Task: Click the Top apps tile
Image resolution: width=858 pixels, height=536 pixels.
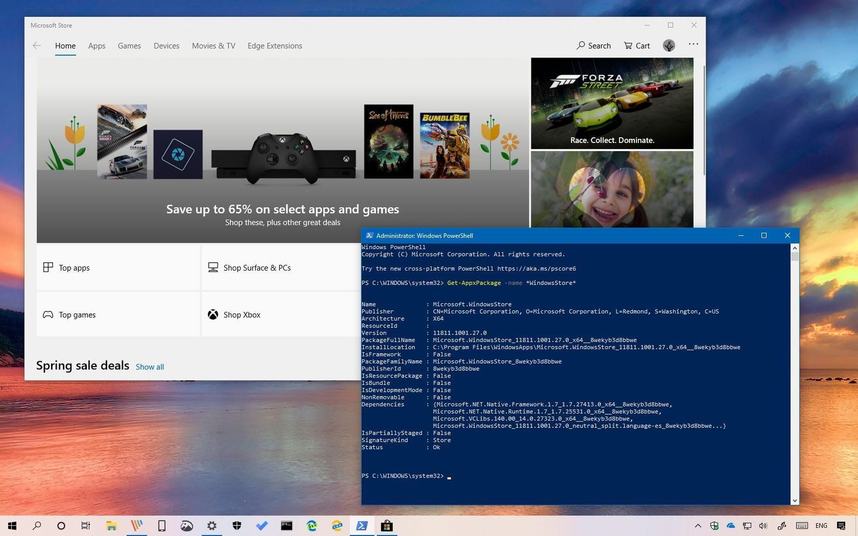Action: [118, 267]
